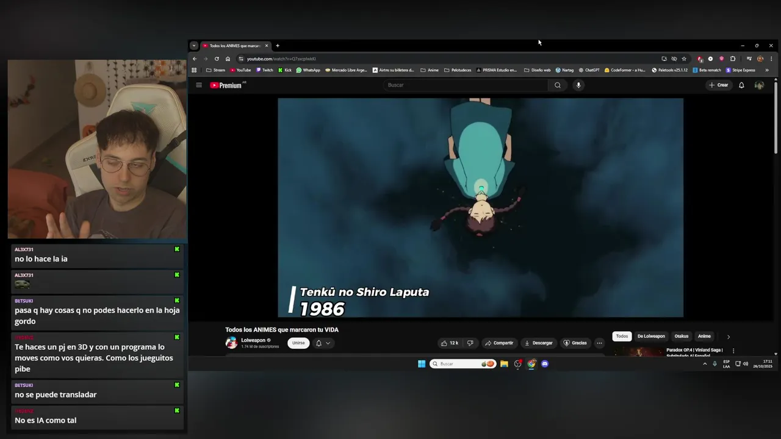
Task: Go back with the browser back arrow
Action: coord(195,59)
